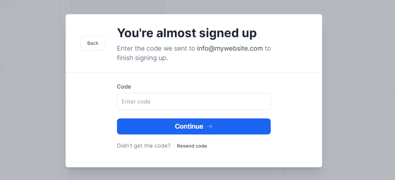This screenshot has width=395, height=180.
Task: Click the right end of the code field
Action: (266, 102)
